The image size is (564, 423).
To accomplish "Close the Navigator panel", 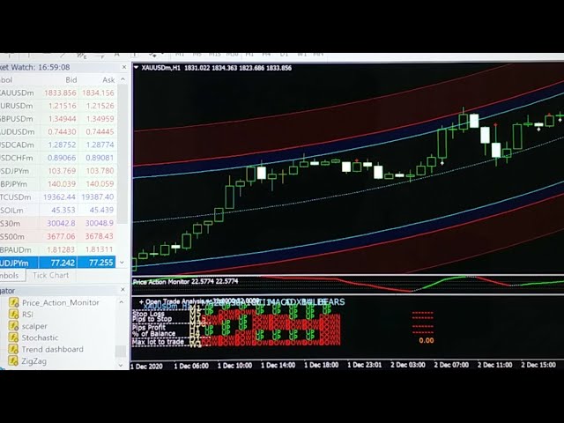I will coord(122,289).
